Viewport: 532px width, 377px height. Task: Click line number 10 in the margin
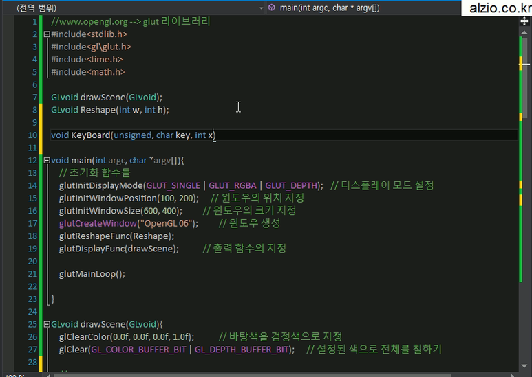pos(32,135)
